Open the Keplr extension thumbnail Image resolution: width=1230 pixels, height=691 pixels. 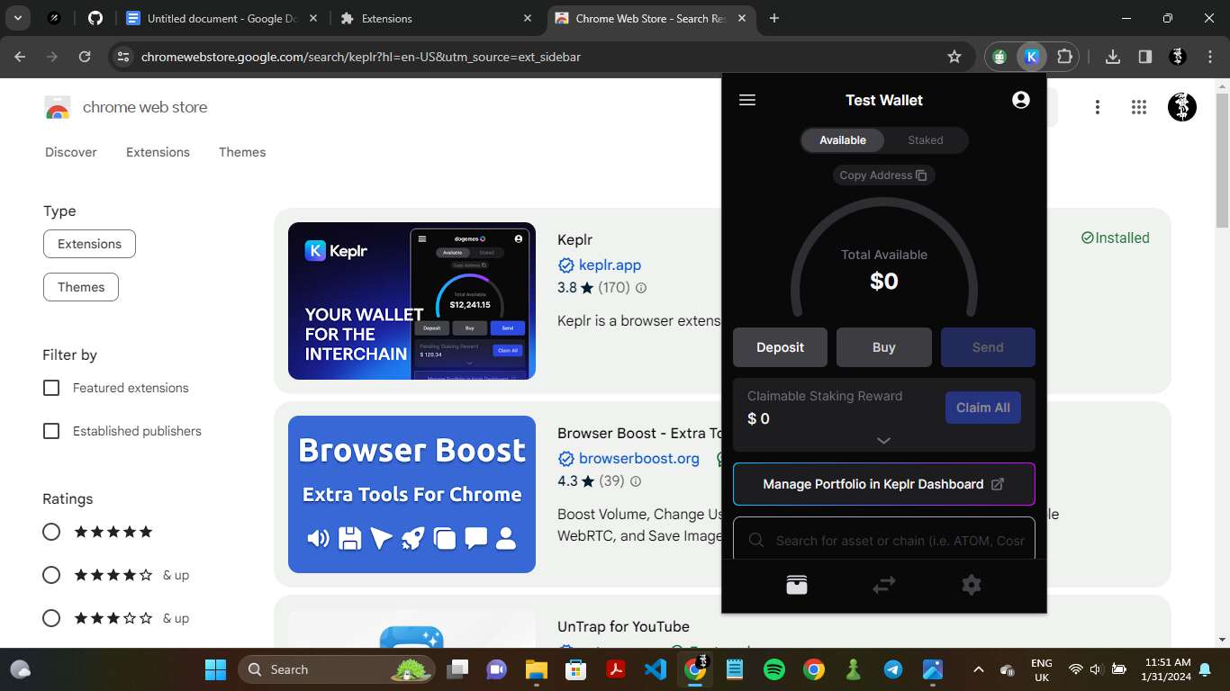(412, 301)
